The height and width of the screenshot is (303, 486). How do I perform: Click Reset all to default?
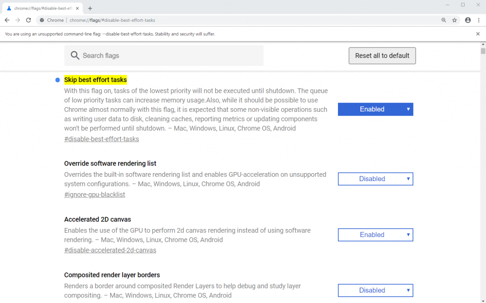click(382, 55)
